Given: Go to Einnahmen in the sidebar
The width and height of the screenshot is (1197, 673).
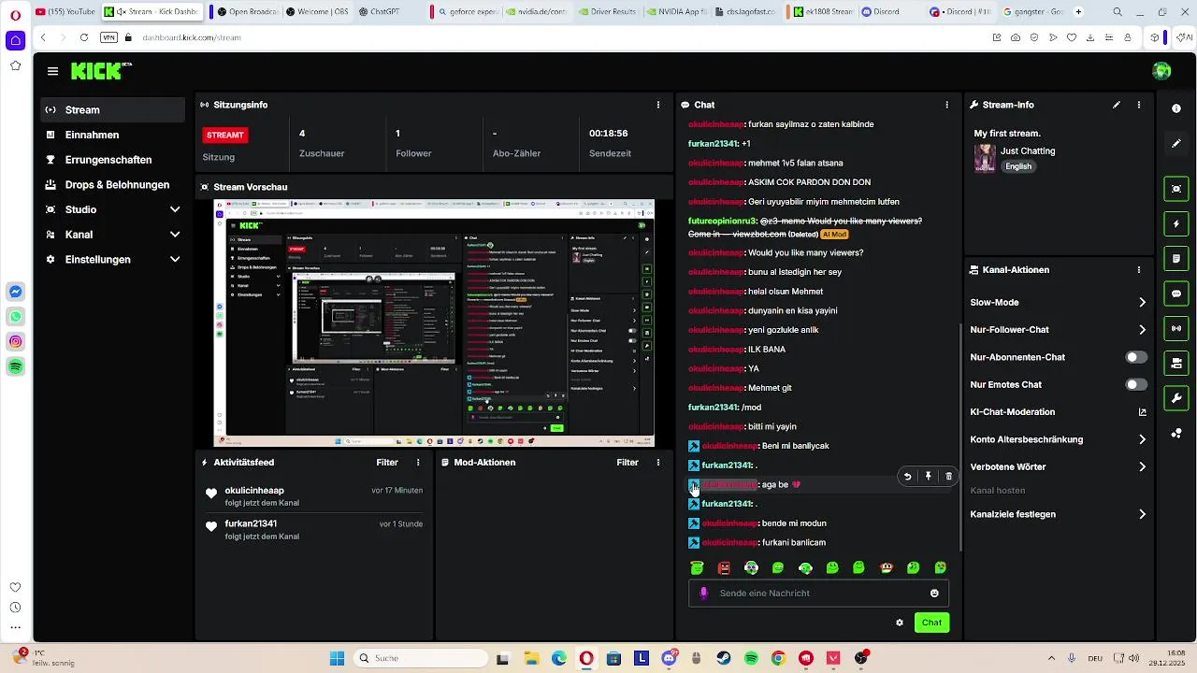Looking at the screenshot, I should [x=112, y=135].
